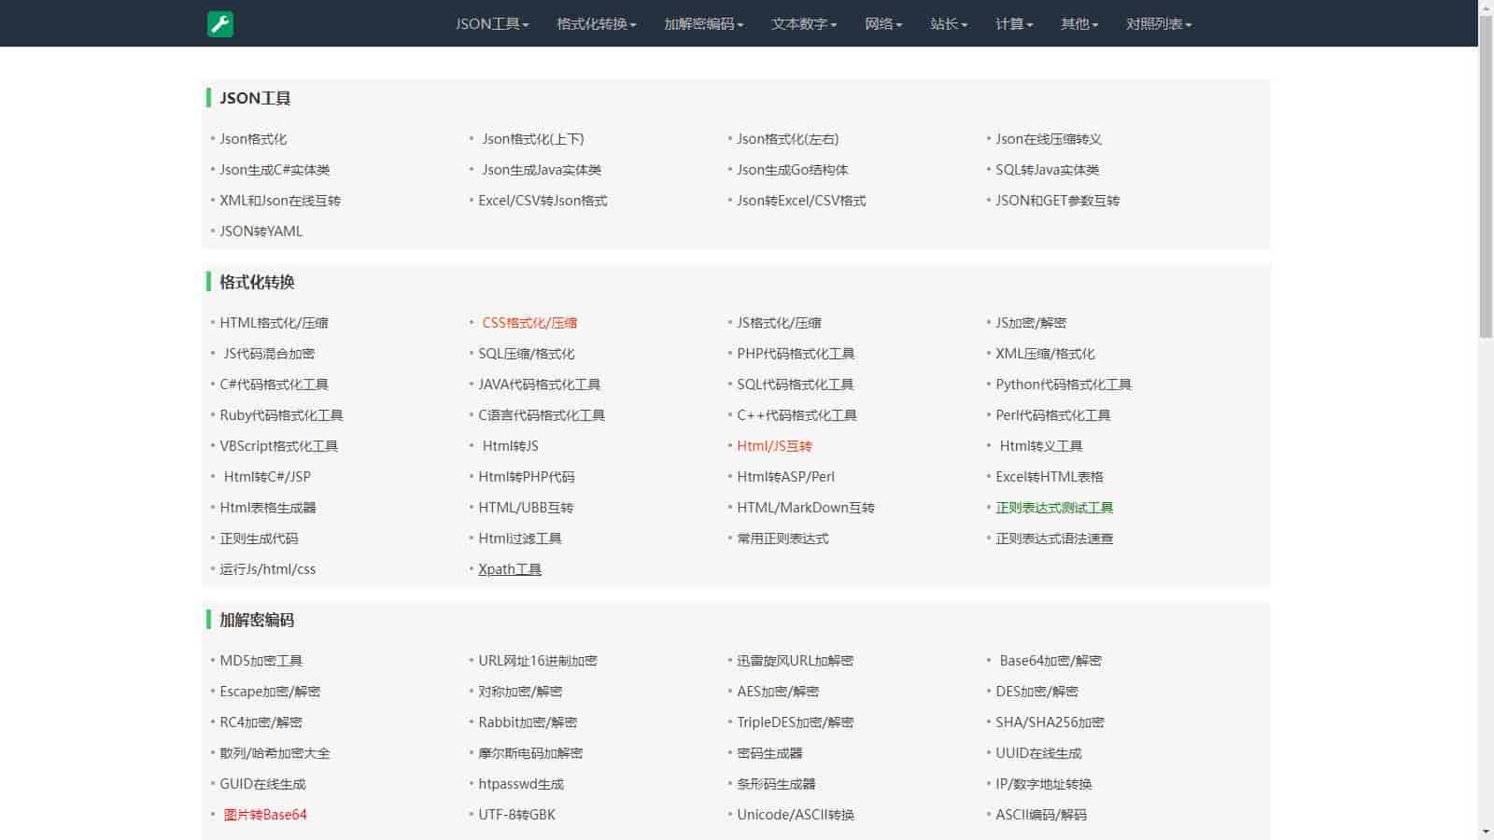
Task: Open the 图片转Base64 tool
Action: tap(265, 815)
